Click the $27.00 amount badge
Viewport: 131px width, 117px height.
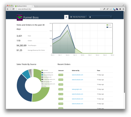pyautogui.click(x=61, y=94)
